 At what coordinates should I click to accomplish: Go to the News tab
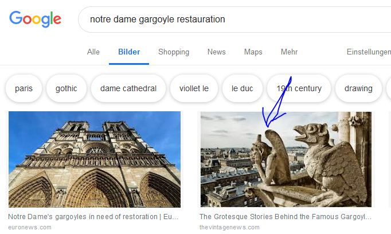216,52
